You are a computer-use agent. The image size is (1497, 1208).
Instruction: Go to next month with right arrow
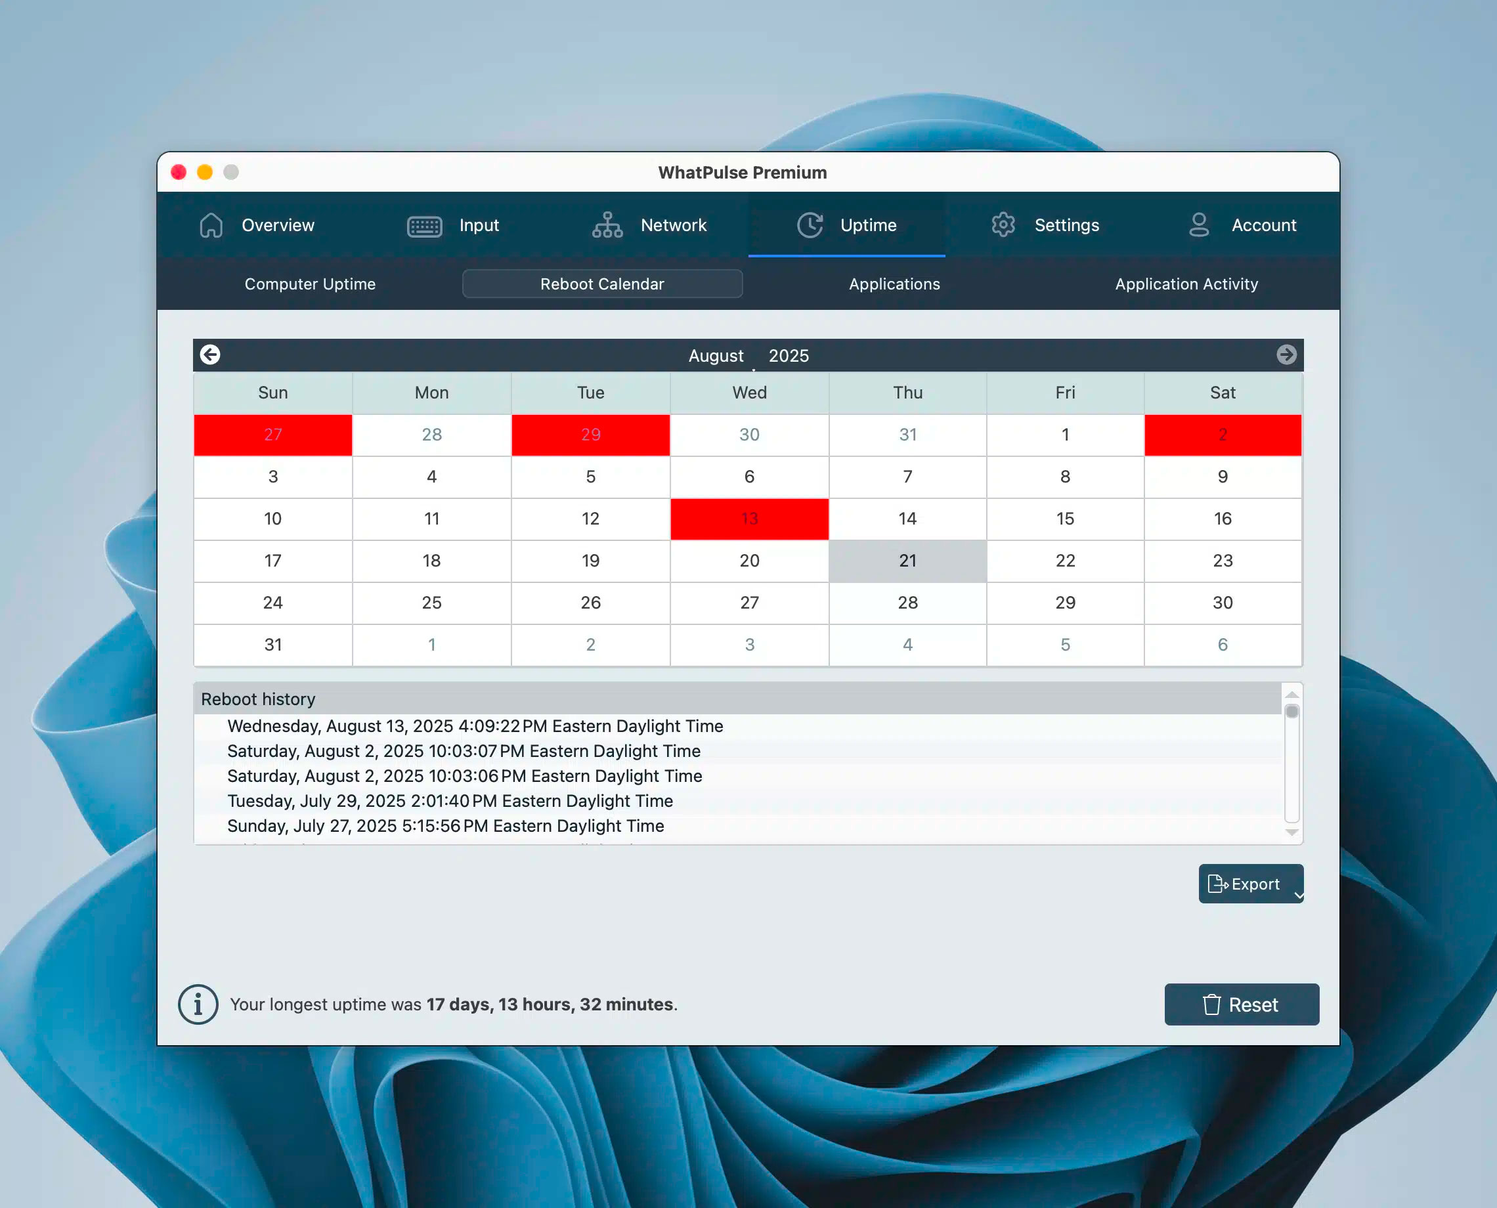[x=1286, y=355]
